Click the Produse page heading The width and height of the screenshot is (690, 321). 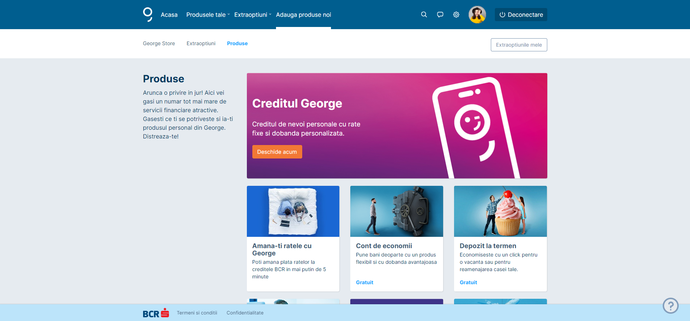[163, 79]
